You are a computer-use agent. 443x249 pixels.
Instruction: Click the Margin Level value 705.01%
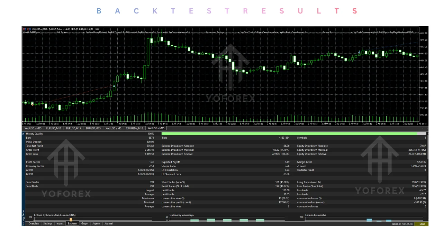[421, 162]
